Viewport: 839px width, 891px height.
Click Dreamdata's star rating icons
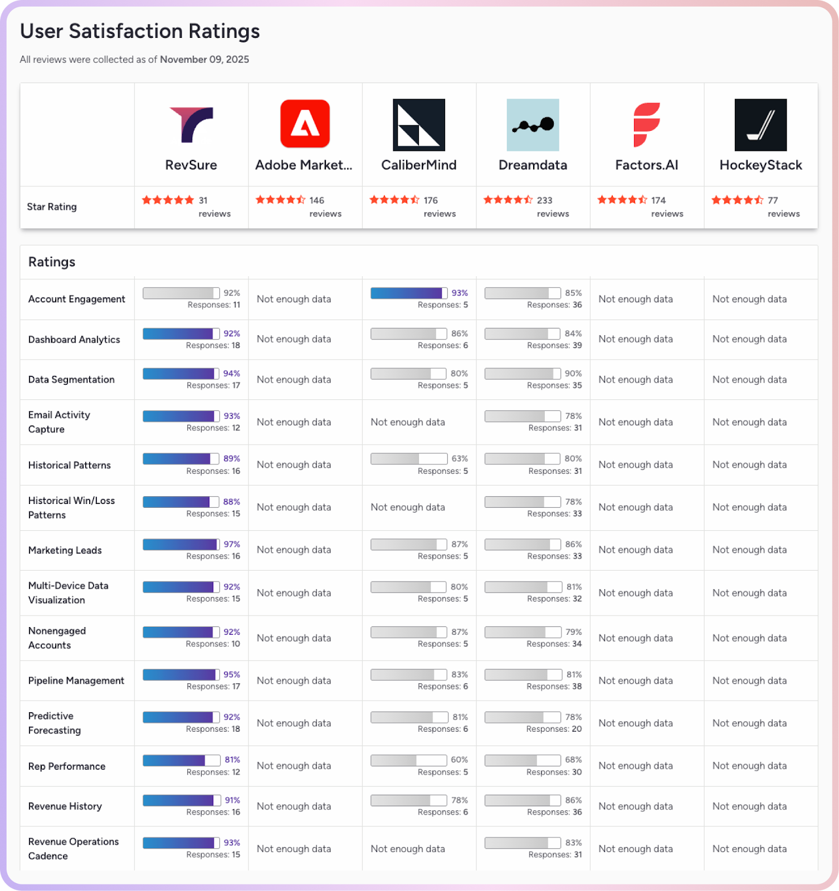(x=508, y=200)
